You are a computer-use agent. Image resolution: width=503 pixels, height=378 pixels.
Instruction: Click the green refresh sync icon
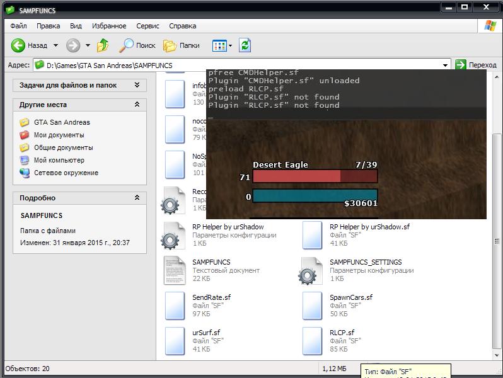pyautogui.click(x=245, y=45)
